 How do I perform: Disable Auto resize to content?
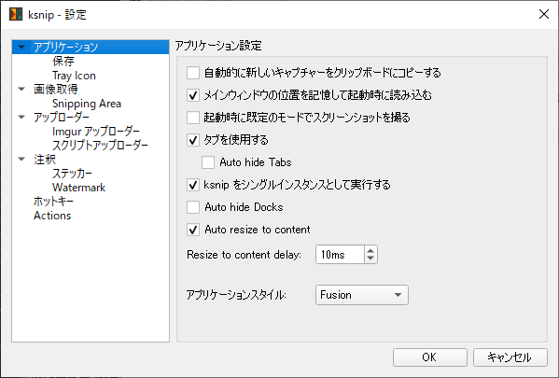click(x=193, y=230)
